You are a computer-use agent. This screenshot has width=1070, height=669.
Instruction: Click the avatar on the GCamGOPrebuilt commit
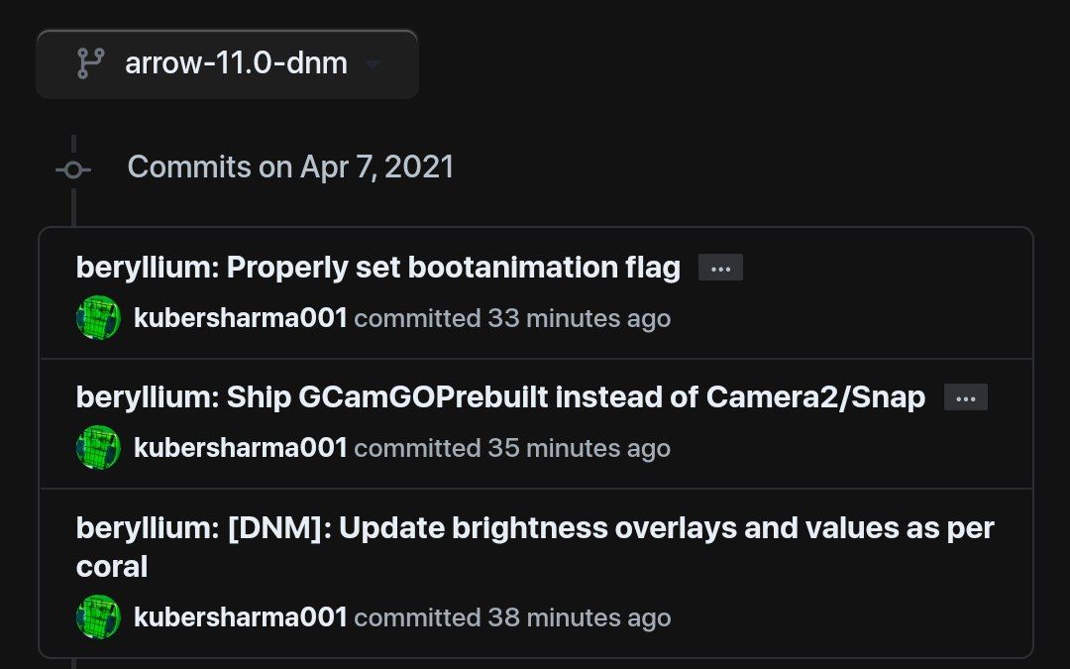tap(98, 447)
